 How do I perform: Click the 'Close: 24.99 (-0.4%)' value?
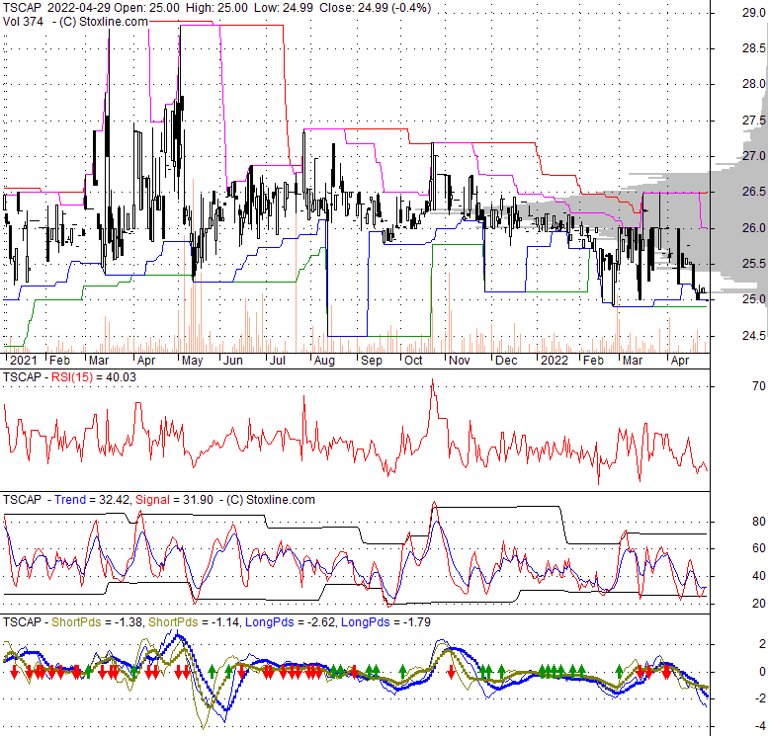click(x=376, y=8)
